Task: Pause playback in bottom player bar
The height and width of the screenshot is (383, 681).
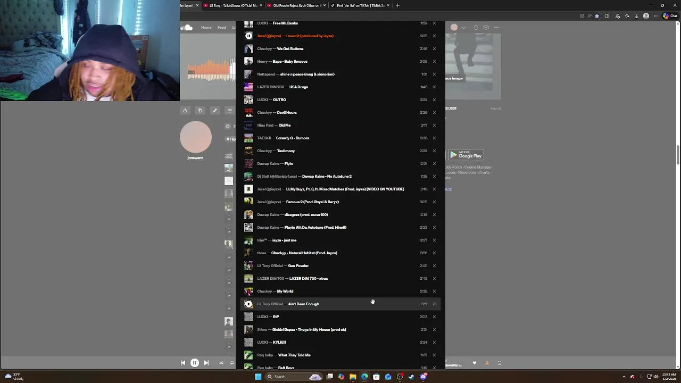Action: coord(195,363)
